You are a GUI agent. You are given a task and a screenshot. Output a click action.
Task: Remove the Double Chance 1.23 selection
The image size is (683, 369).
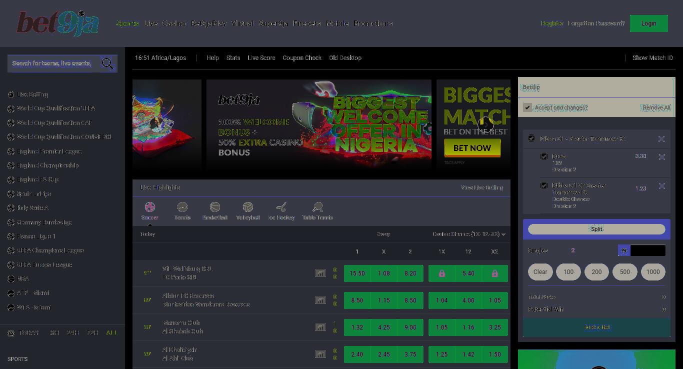point(661,186)
